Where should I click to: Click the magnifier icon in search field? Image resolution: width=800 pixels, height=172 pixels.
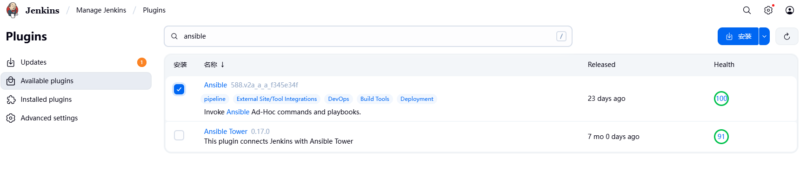coord(174,36)
